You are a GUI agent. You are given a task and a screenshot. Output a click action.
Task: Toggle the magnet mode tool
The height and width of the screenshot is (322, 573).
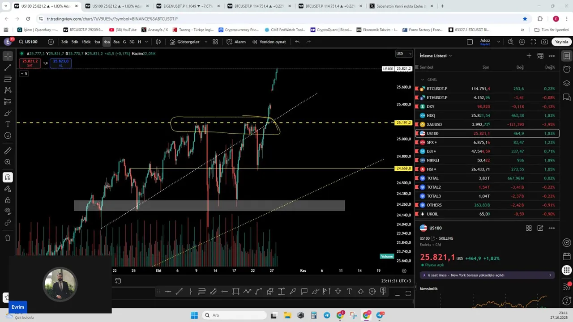coord(8,177)
